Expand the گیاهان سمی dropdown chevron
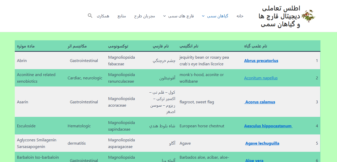This screenshot has height=162, width=337. 203,16
